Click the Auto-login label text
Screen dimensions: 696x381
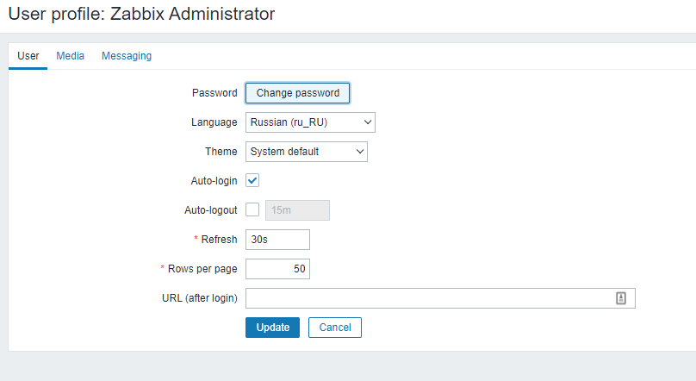tap(214, 181)
